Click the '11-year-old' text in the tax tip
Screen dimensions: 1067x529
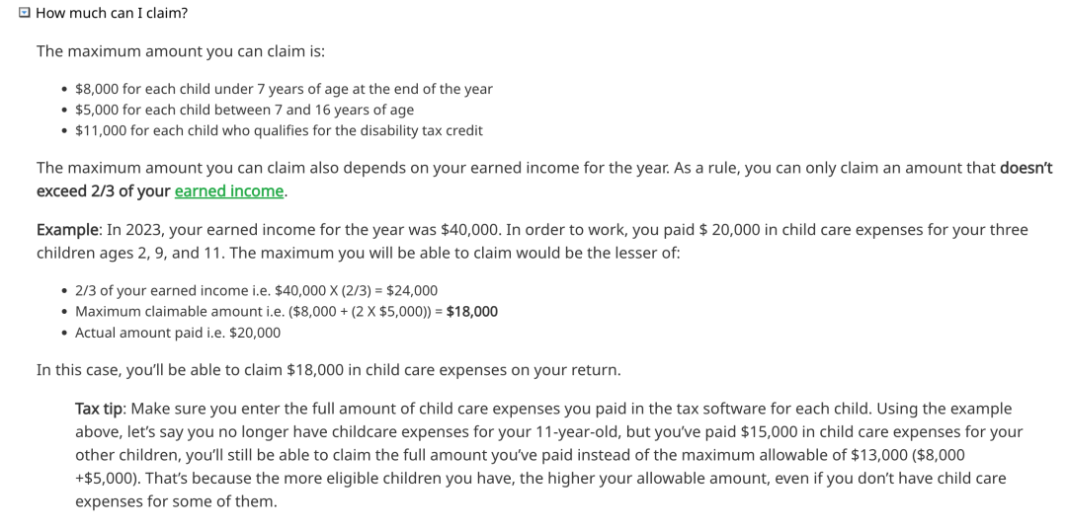[578, 431]
